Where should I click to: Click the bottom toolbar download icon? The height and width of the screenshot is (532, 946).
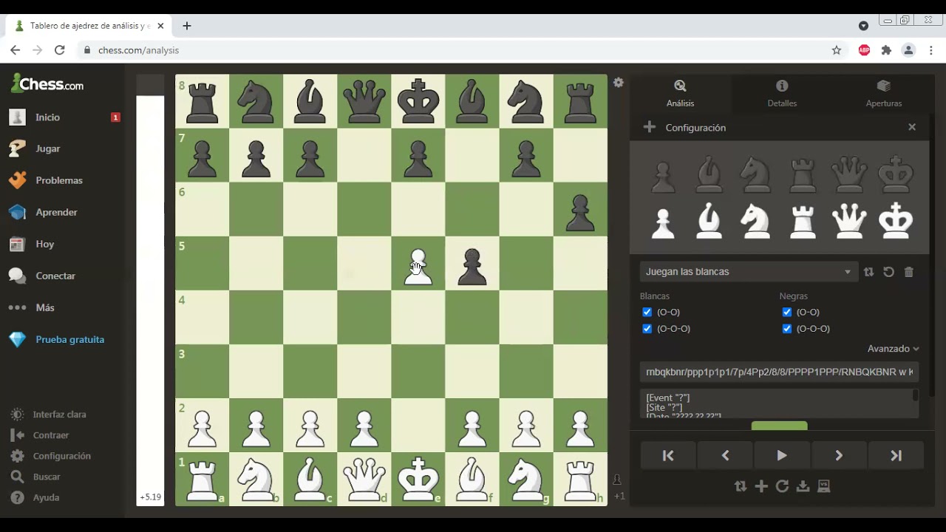click(x=803, y=486)
